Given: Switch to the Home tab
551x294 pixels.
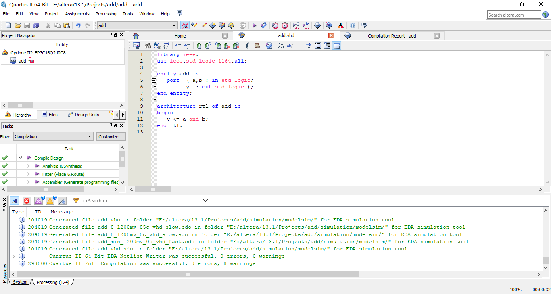Looking at the screenshot, I should (x=180, y=36).
